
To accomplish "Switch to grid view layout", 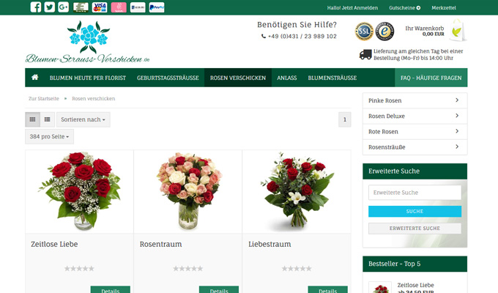I will [x=32, y=119].
